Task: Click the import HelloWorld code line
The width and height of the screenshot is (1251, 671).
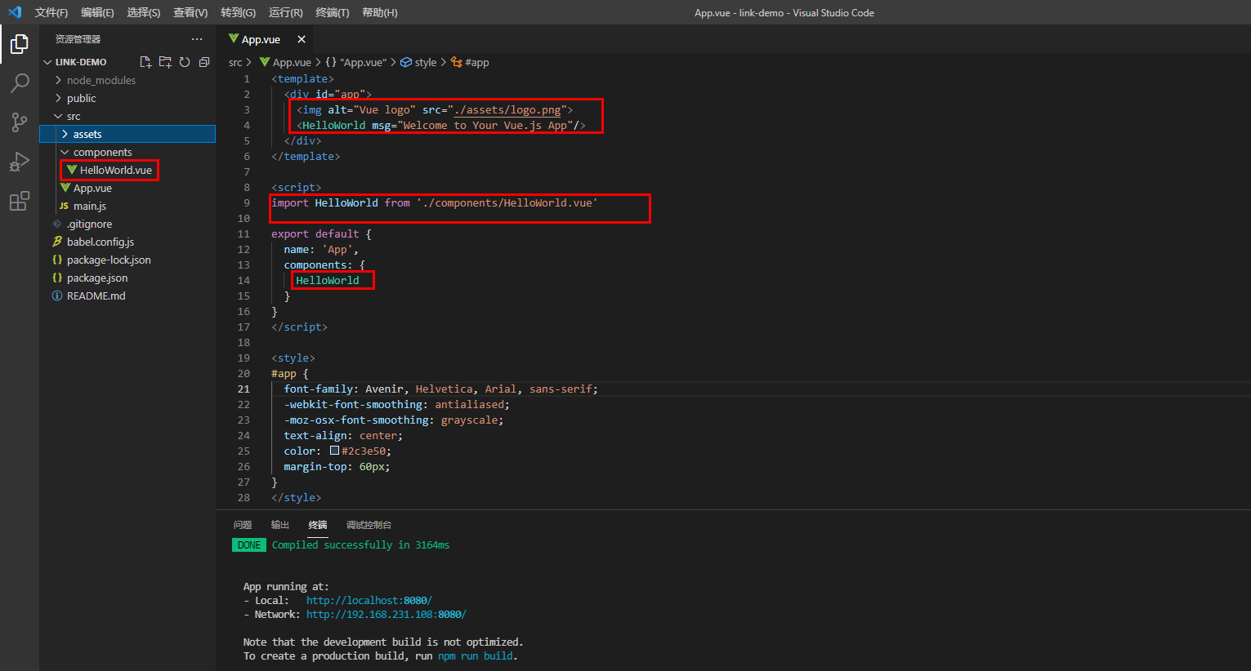Action: click(435, 202)
